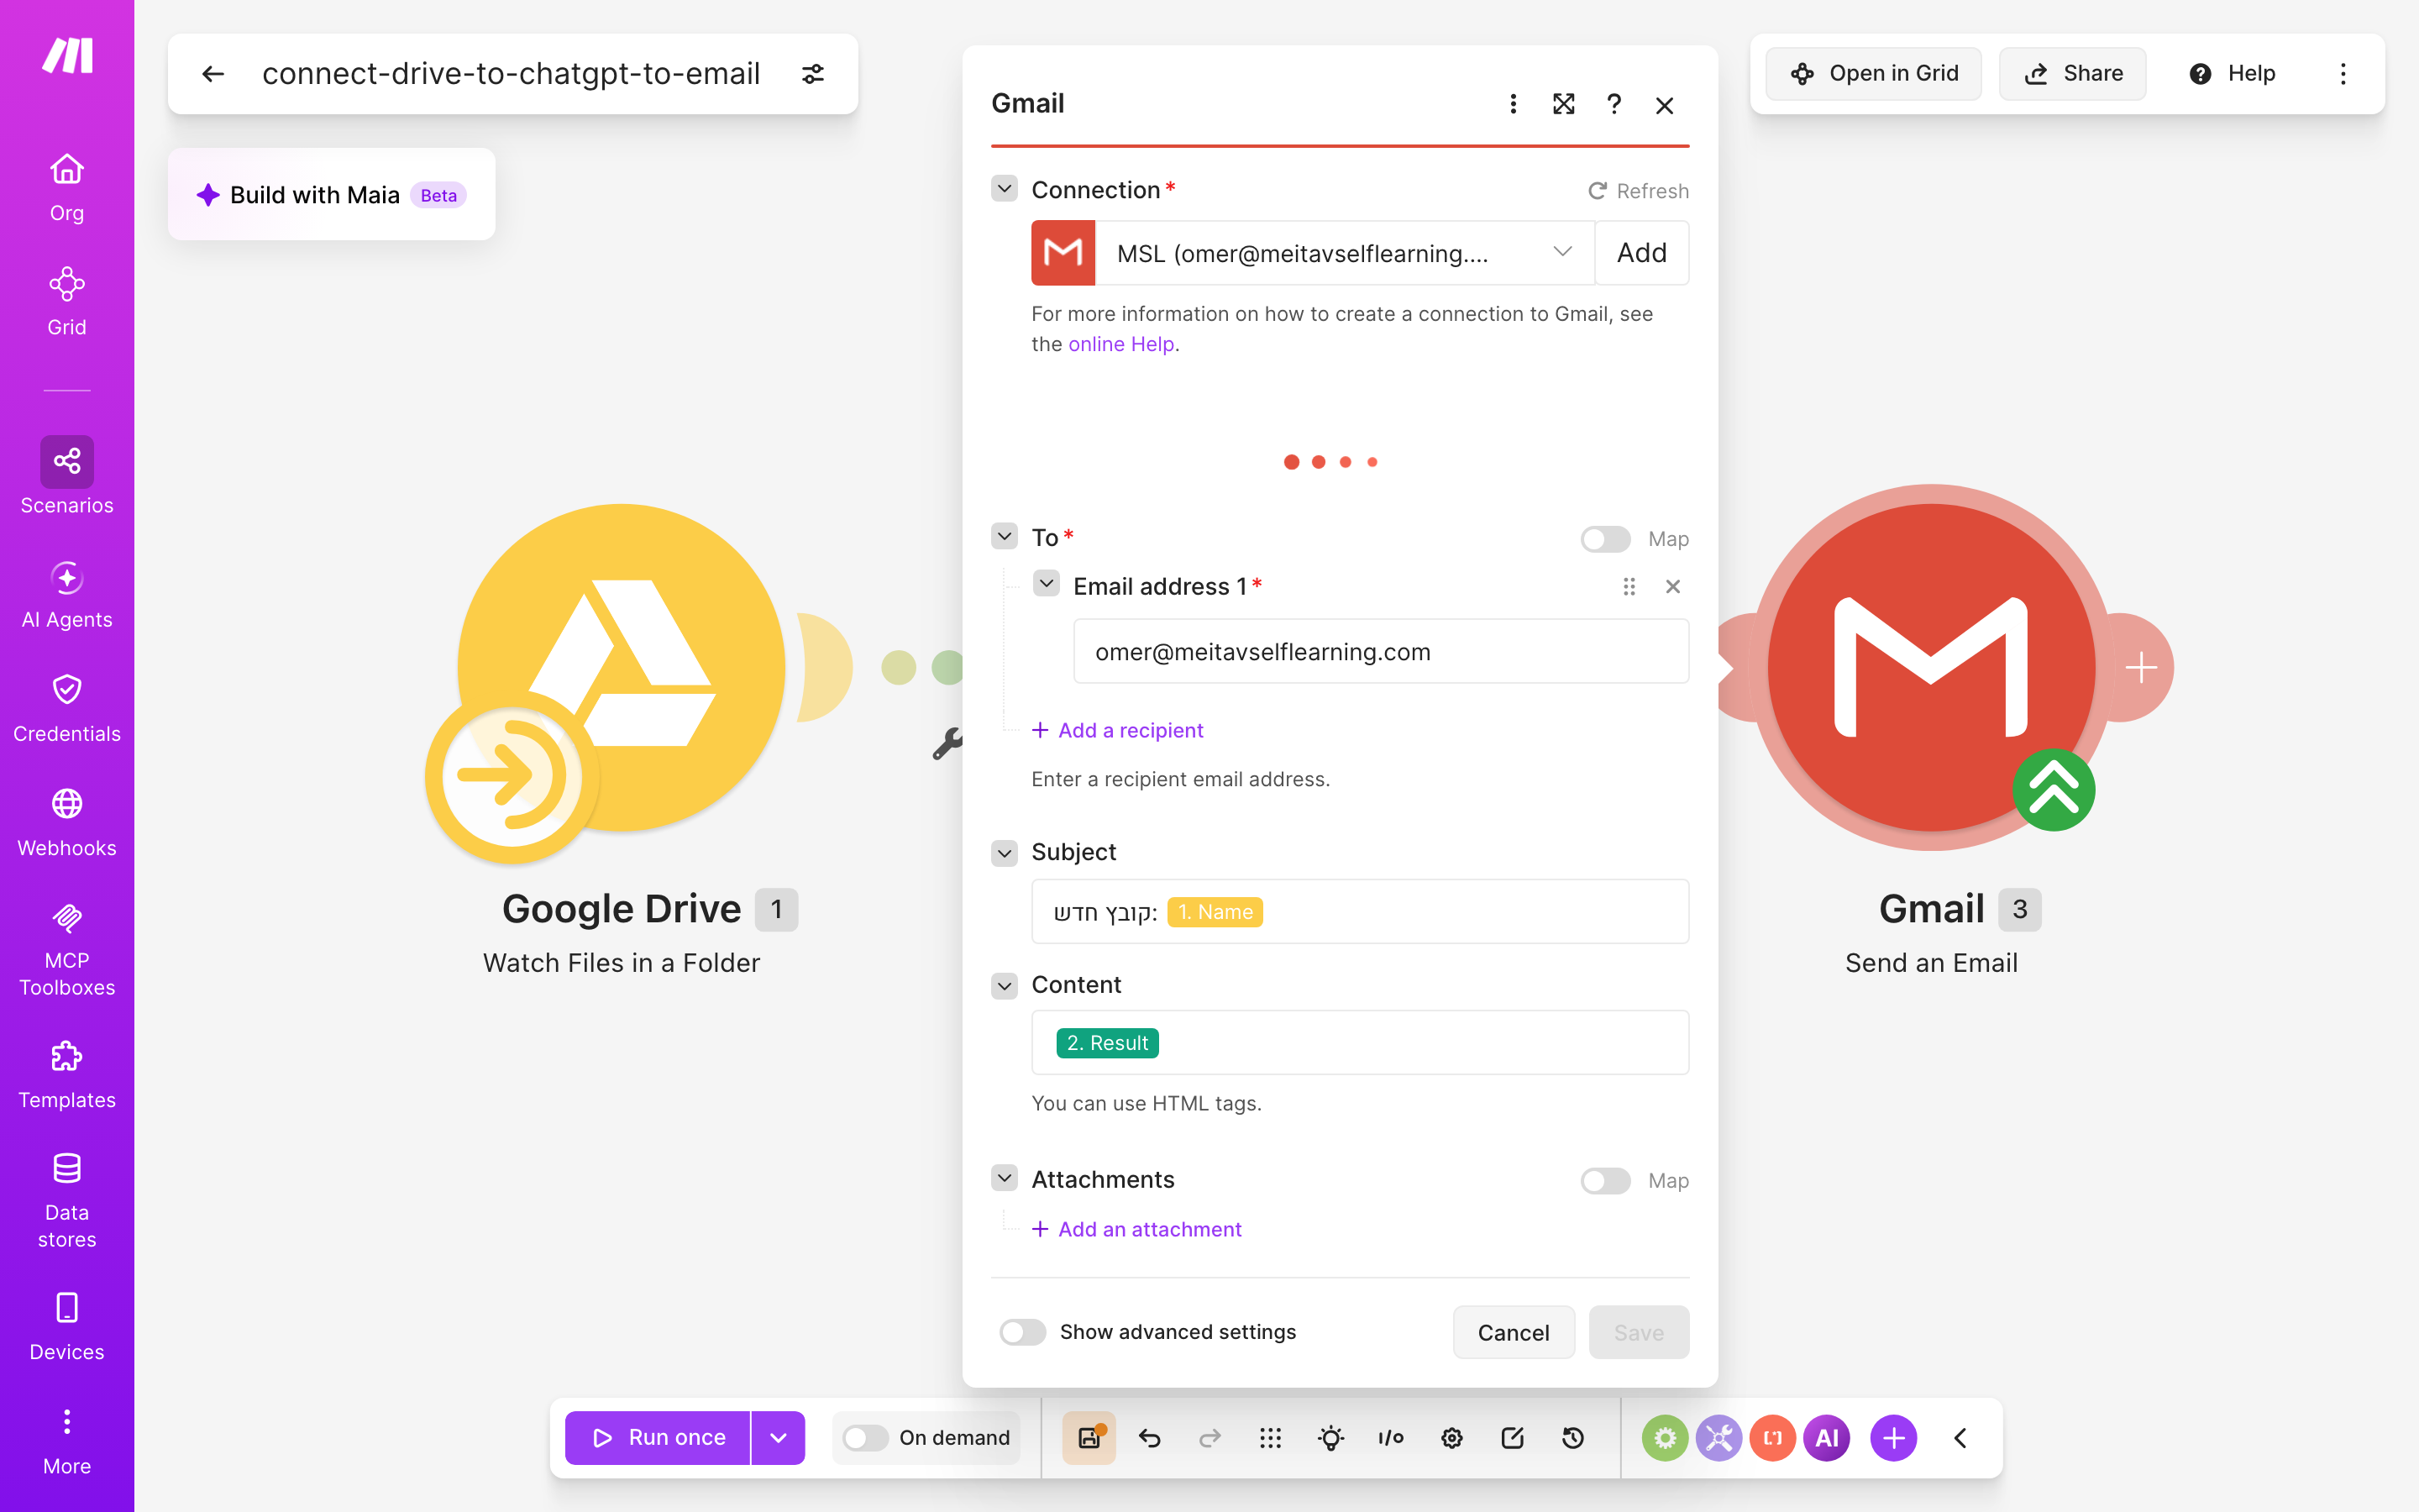Undo the last change
The height and width of the screenshot is (1512, 2419).
click(1150, 1438)
